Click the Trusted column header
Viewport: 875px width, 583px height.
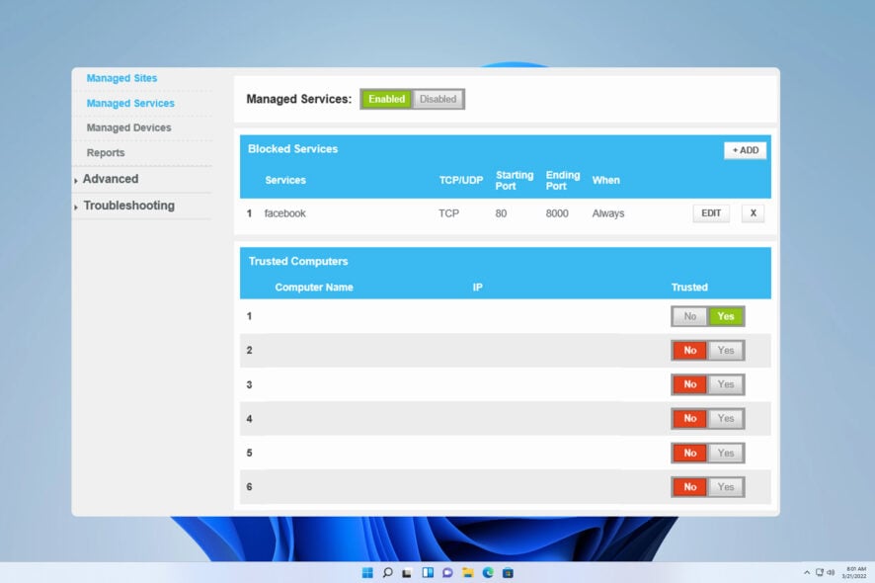pos(689,287)
